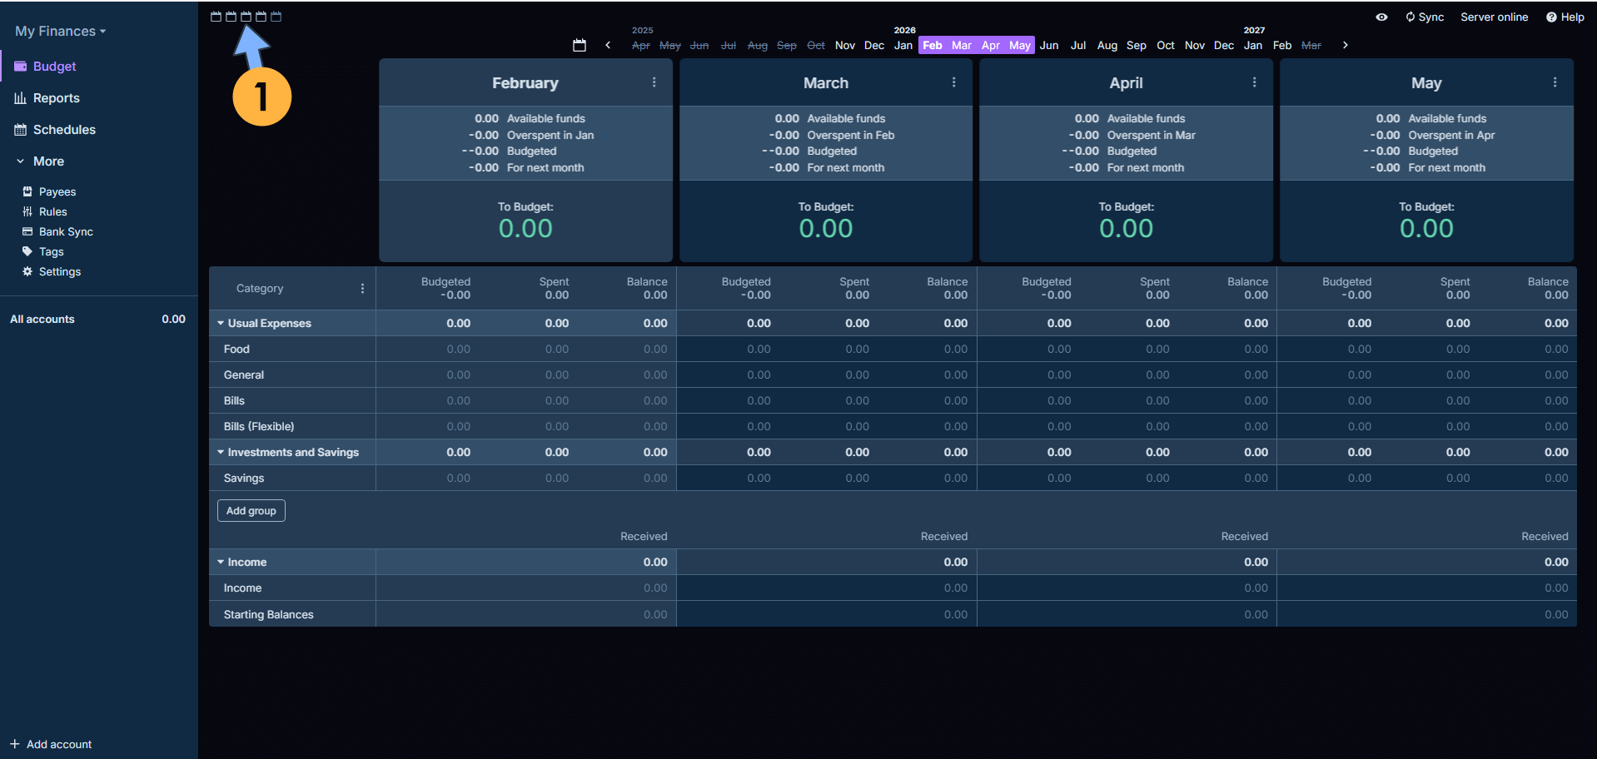Go to previous month with left arrow
The image size is (1597, 759).
(x=608, y=45)
